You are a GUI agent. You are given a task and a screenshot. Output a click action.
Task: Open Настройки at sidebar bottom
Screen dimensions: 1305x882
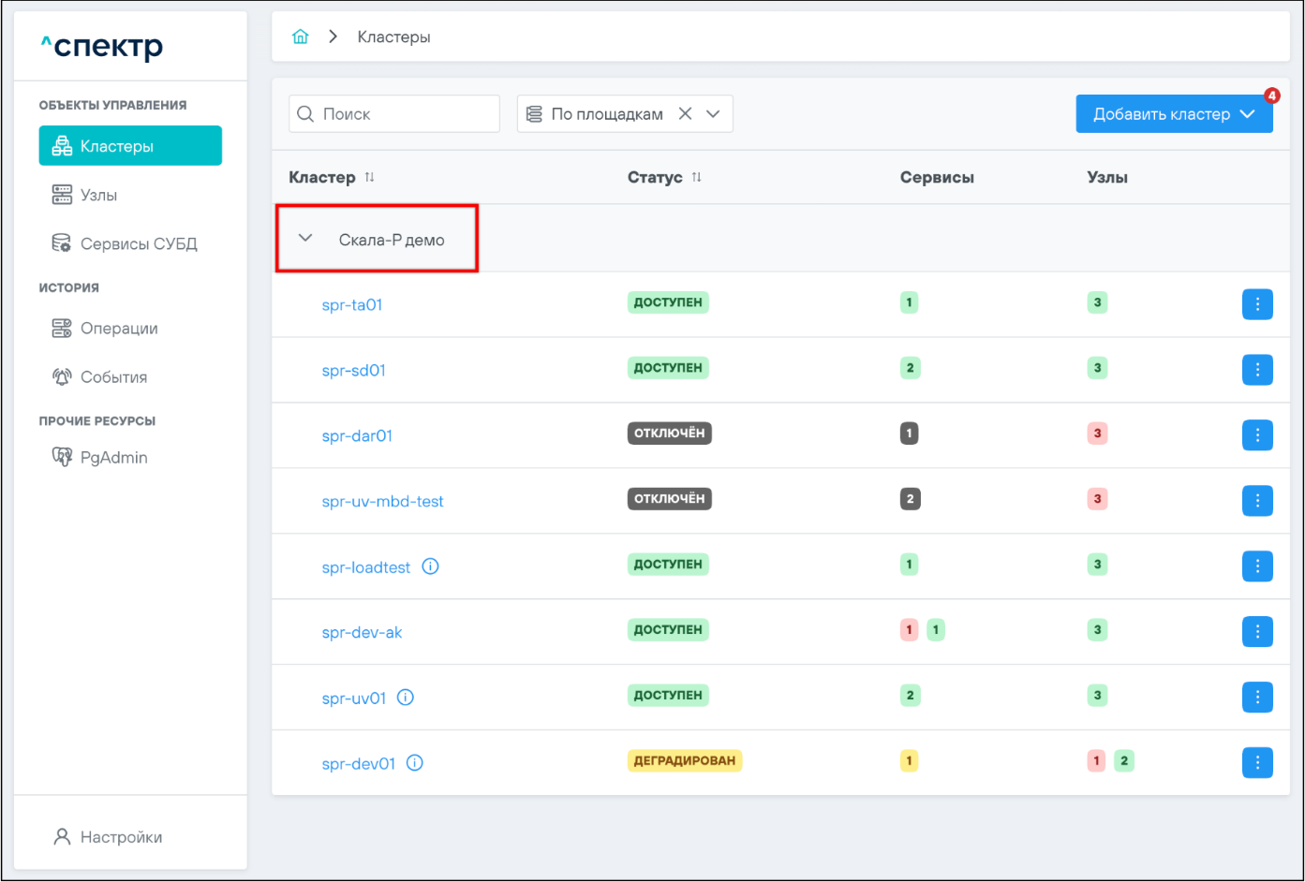pyautogui.click(x=121, y=837)
